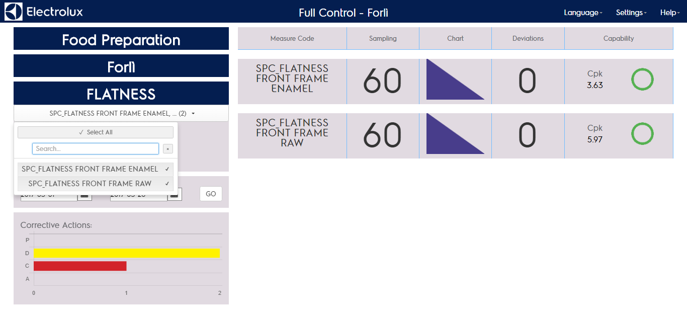Viewport: 687px width, 315px height.
Task: Open the end date calendar picker
Action: coord(175,195)
